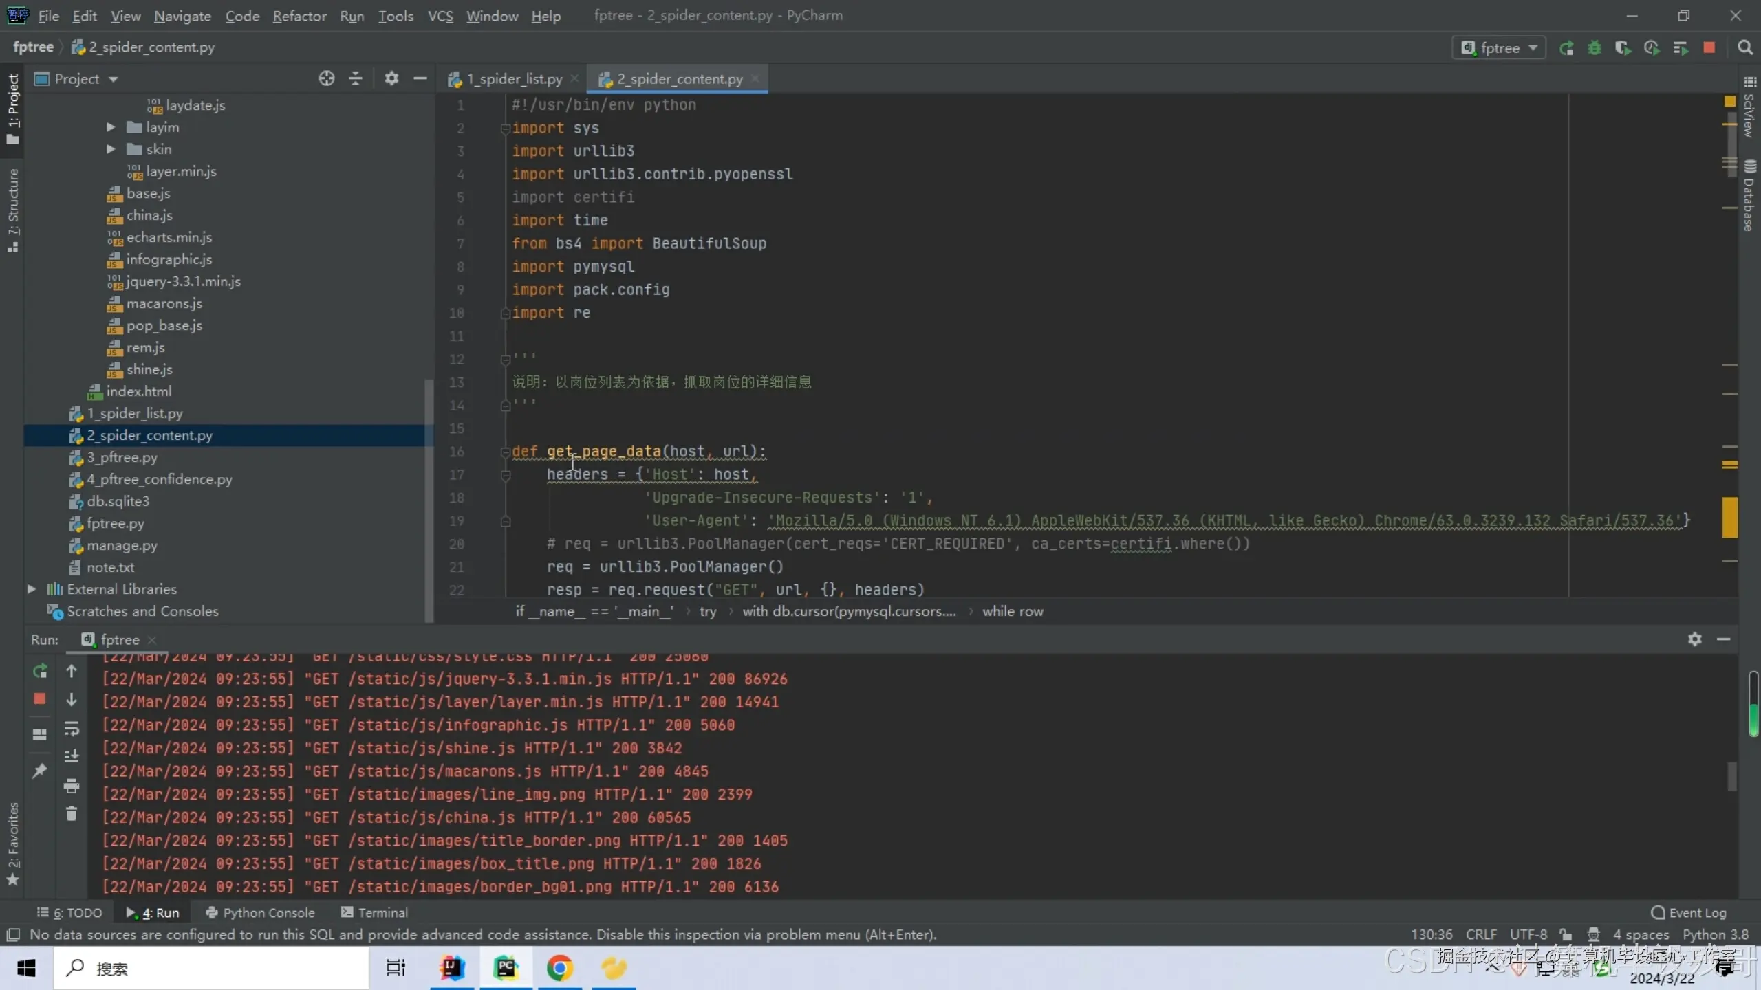Rerun fptree from the top toolbar
The height and width of the screenshot is (990, 1761).
click(x=1566, y=47)
